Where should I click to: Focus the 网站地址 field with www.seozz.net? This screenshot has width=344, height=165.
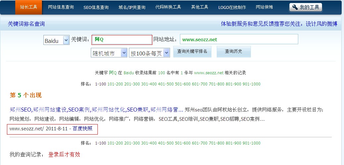click(x=239, y=39)
